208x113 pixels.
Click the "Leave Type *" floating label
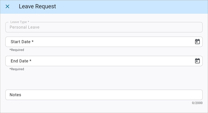tap(20, 22)
